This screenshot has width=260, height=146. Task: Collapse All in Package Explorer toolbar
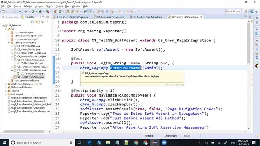(32, 22)
